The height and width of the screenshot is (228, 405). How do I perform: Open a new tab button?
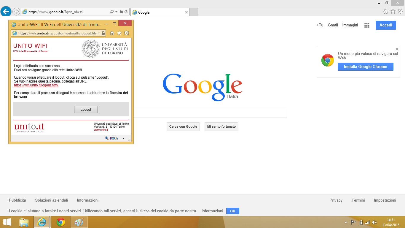pyautogui.click(x=194, y=12)
